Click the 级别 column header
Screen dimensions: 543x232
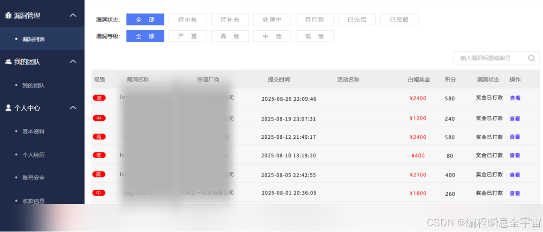point(100,80)
